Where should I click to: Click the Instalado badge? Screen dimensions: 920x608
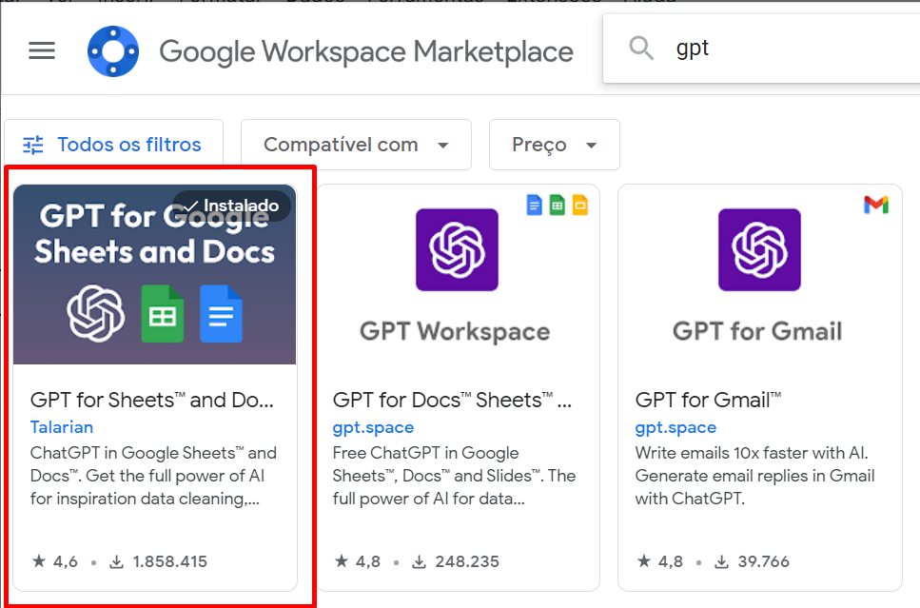click(231, 206)
